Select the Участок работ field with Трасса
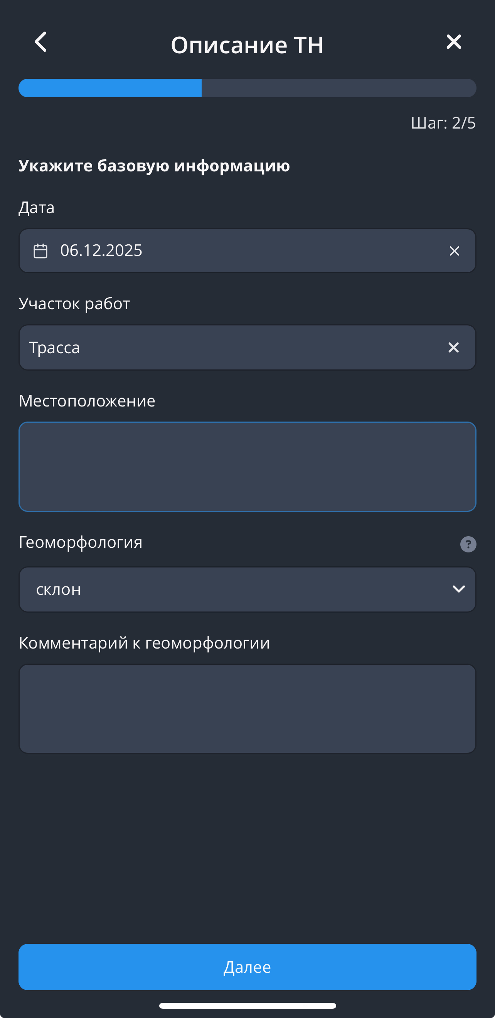Viewport: 495px width, 1018px height. coord(229,347)
